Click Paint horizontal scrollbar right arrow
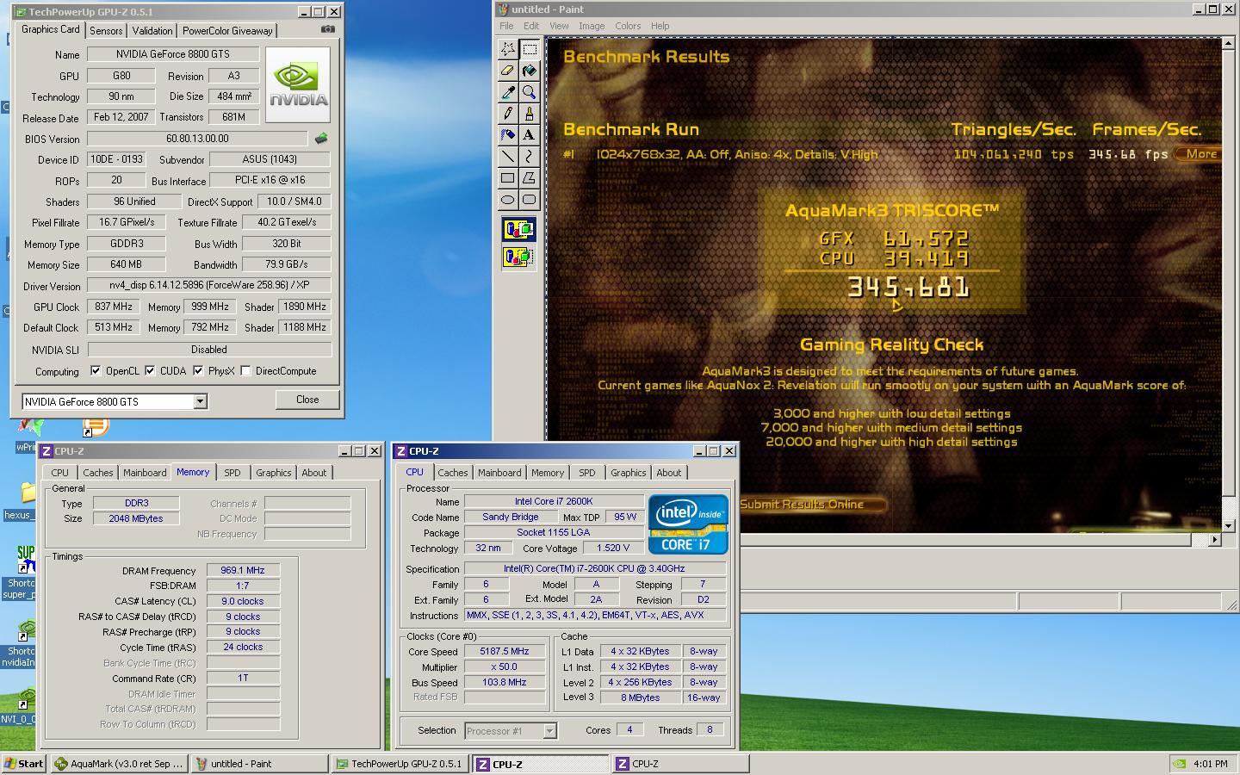 [1215, 539]
